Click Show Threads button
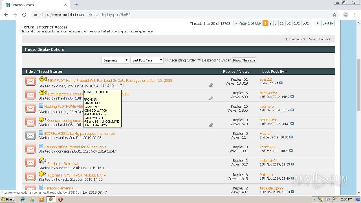This screenshot has height=203, width=361. [x=244, y=60]
